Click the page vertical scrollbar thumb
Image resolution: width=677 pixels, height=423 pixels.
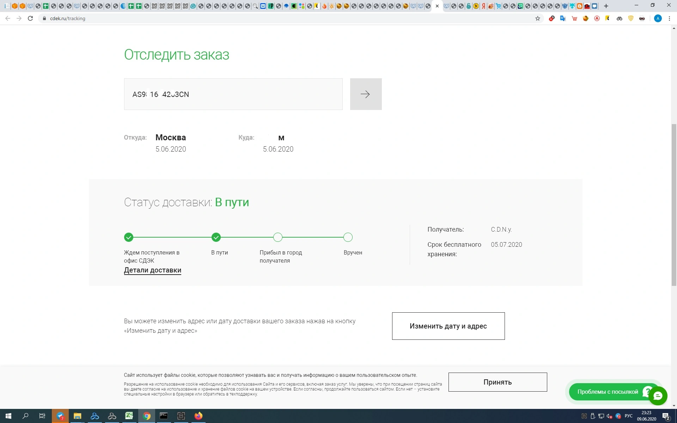tap(674, 204)
